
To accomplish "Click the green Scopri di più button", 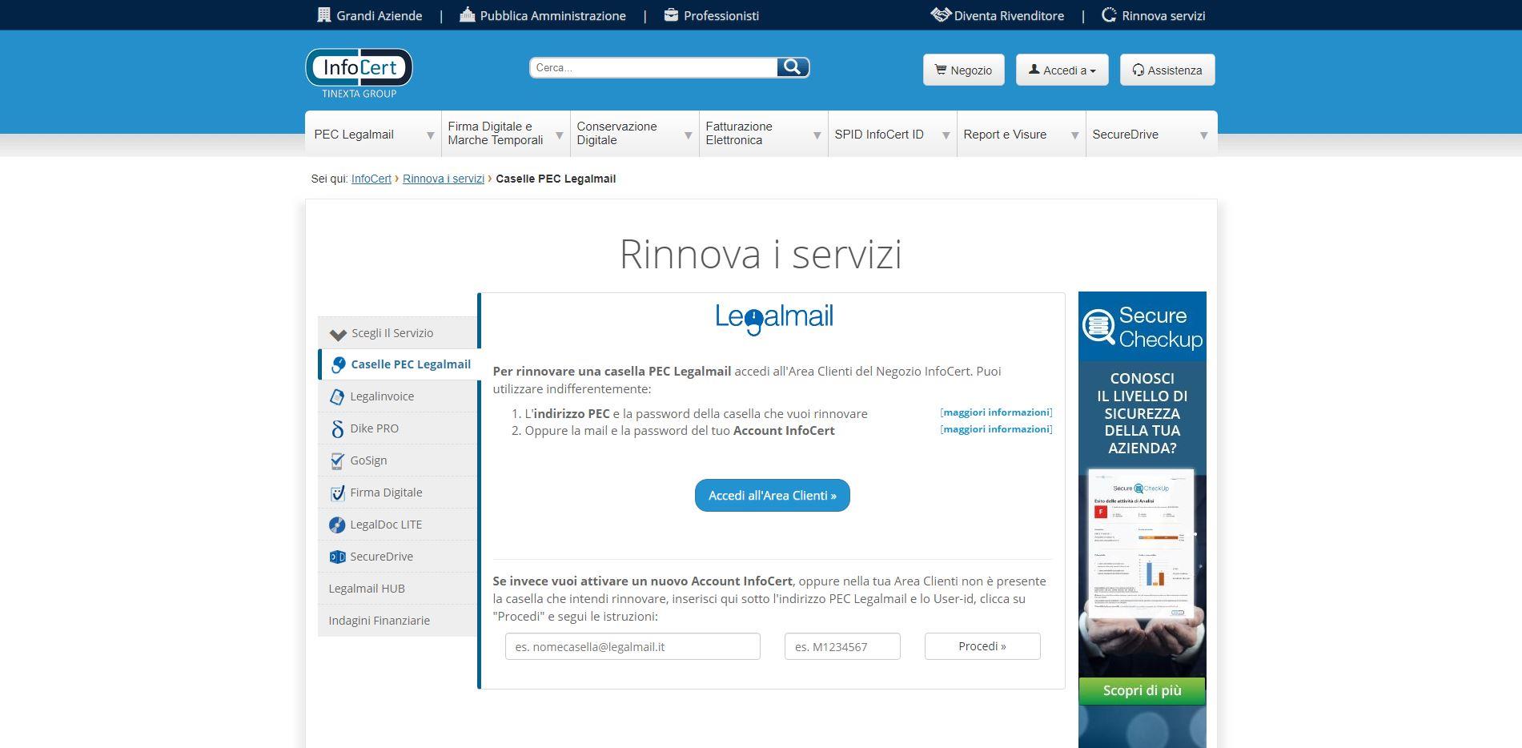I will pos(1141,690).
